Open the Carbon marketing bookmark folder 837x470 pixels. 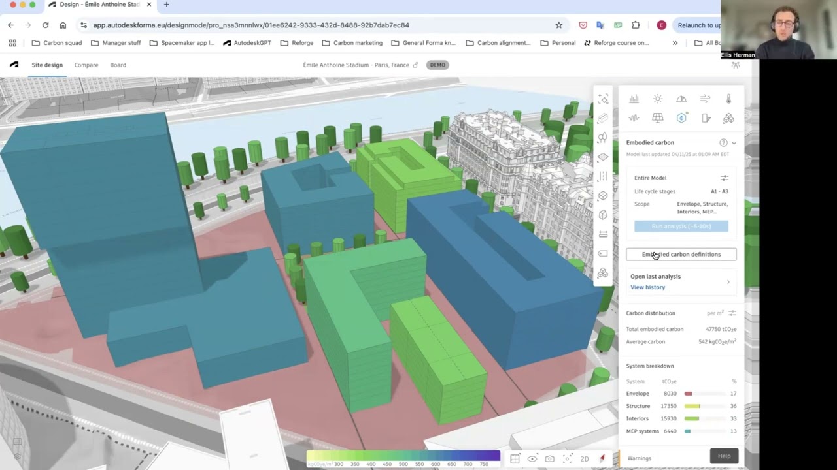352,43
